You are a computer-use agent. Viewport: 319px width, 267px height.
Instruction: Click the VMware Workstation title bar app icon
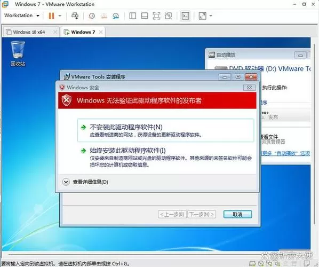[6, 4]
